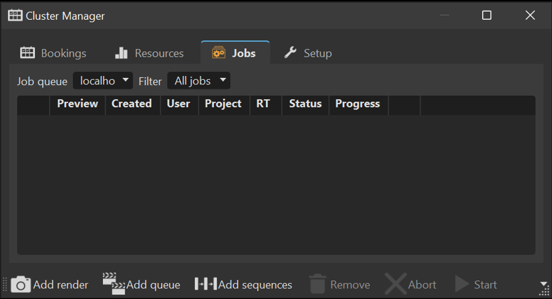Open the All jobs filter dropdown

[x=199, y=81]
